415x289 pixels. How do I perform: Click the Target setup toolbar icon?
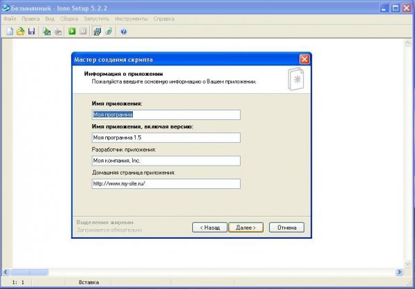tap(97, 32)
